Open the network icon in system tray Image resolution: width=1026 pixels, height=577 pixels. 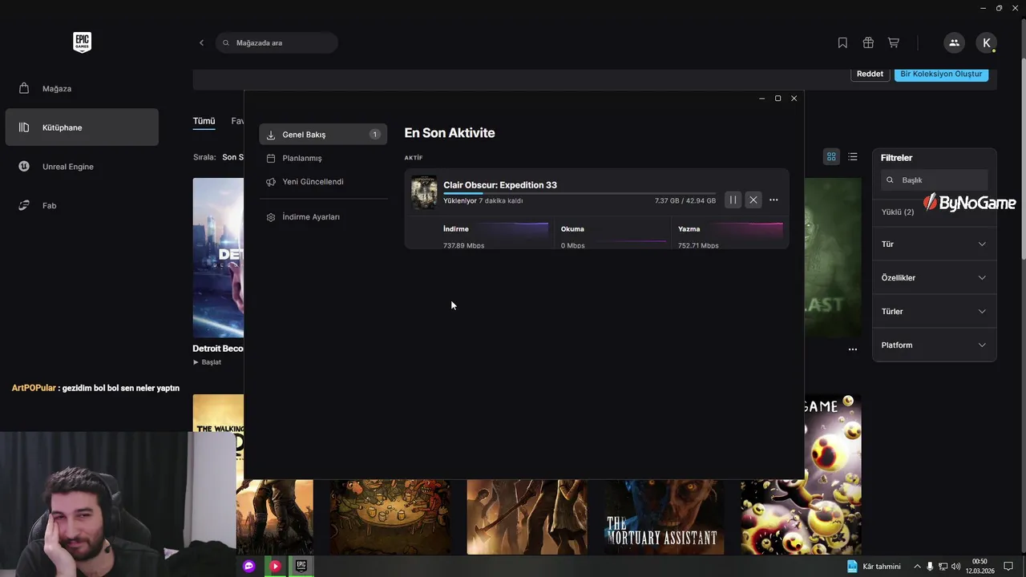point(943,567)
